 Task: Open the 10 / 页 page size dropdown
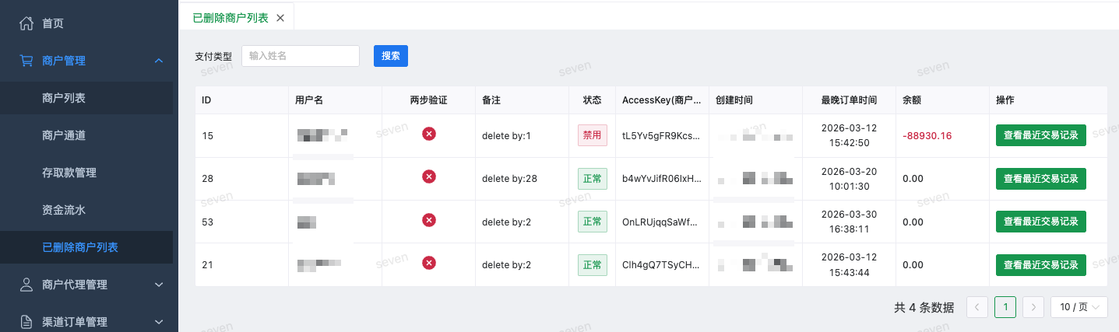[1079, 307]
